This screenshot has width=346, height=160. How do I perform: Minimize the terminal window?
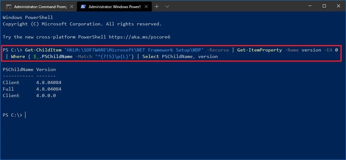coord(310,6)
